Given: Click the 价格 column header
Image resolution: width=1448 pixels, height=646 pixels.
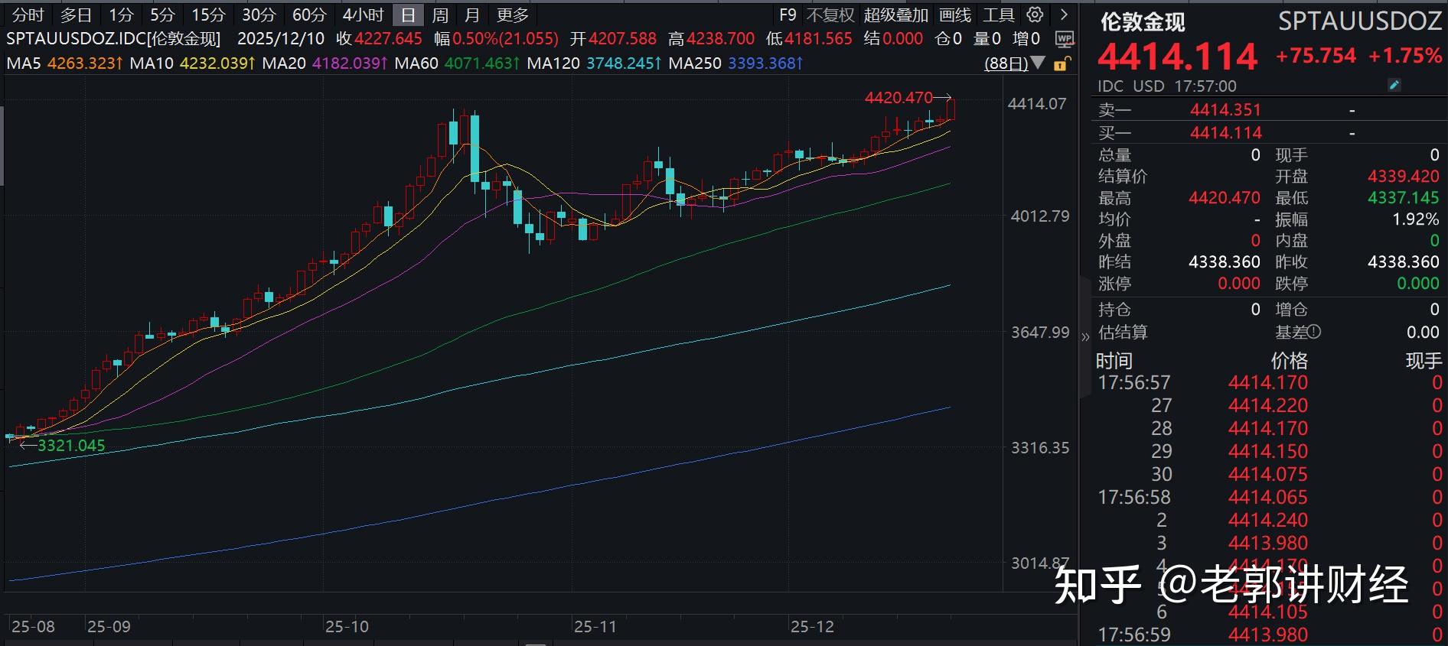Looking at the screenshot, I should coord(1290,361).
